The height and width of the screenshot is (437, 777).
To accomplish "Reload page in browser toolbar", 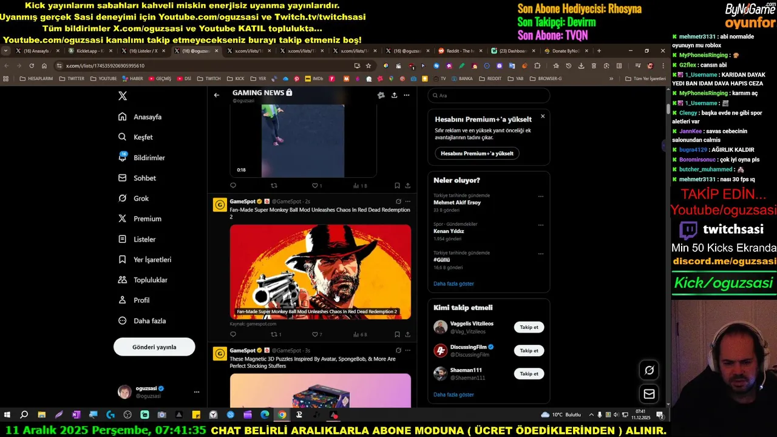I will (x=32, y=66).
